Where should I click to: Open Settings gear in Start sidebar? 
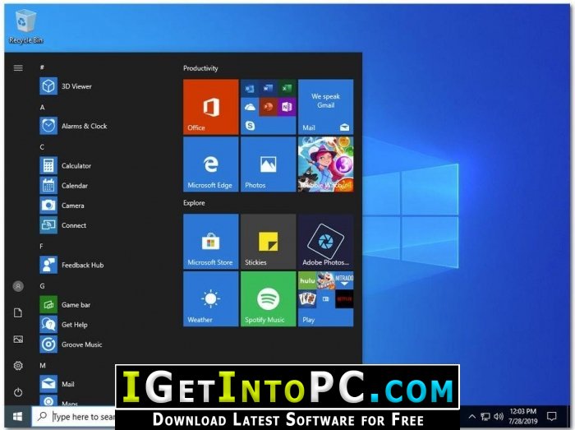[x=18, y=365]
